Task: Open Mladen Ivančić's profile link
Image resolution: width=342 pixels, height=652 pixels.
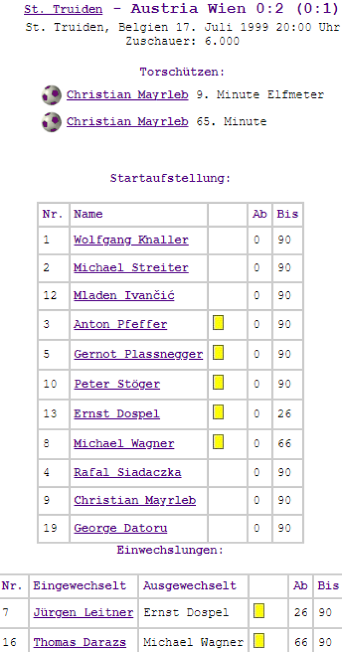Action: 124,296
